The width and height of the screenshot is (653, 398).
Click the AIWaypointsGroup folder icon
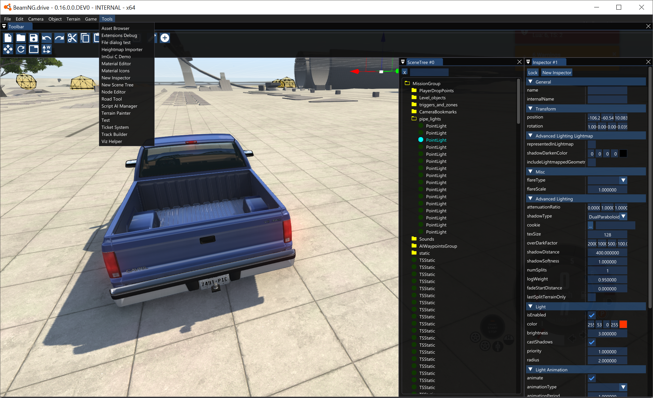[x=414, y=246]
